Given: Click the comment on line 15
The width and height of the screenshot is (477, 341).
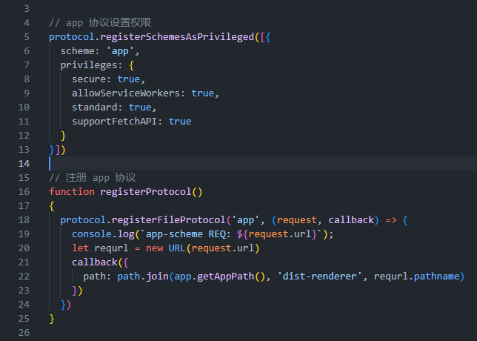Looking at the screenshot, I should tap(92, 177).
